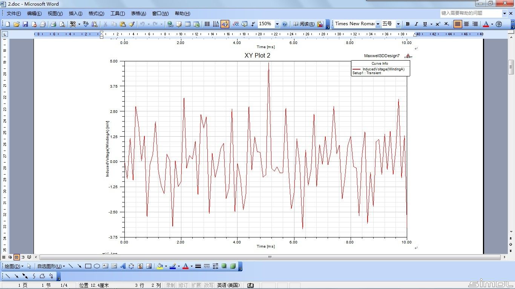
Task: Insert a table from the standard toolbar
Action: pos(188,24)
